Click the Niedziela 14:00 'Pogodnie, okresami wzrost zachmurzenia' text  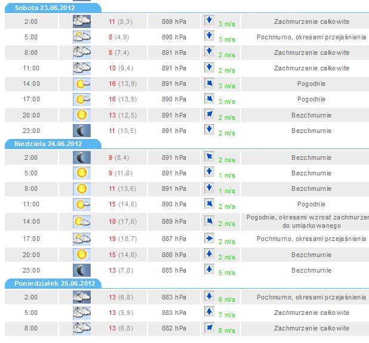click(307, 220)
